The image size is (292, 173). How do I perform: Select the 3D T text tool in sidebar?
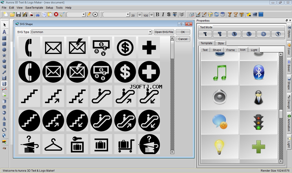click(4, 78)
